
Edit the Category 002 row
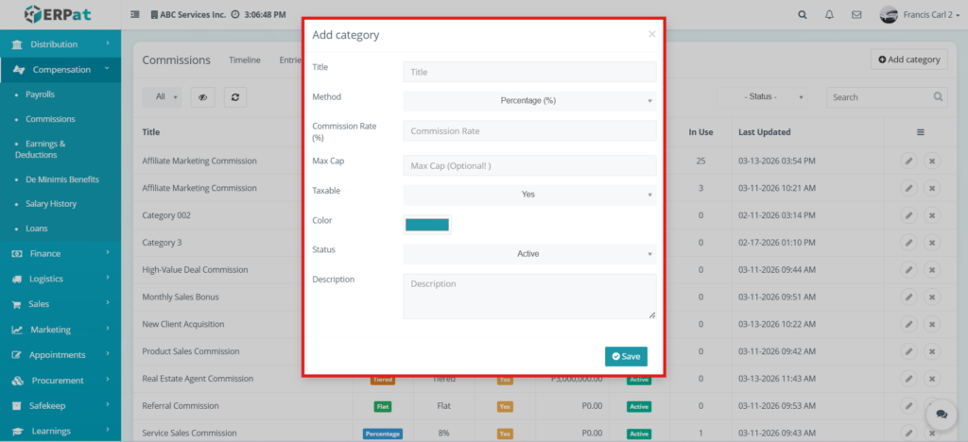click(908, 215)
